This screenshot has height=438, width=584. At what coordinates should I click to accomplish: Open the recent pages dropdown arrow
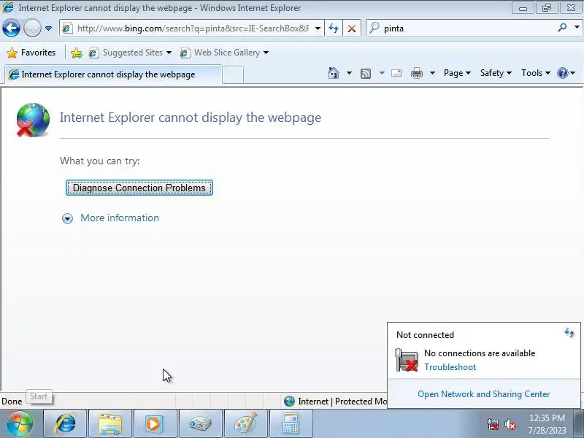[48, 28]
